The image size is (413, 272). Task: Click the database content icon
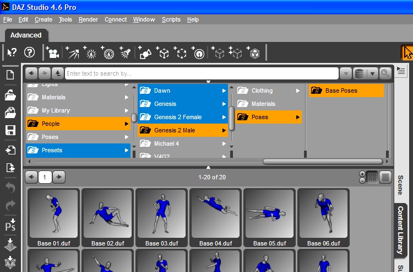point(359,73)
